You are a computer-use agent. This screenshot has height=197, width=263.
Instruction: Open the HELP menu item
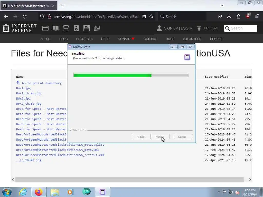click(105, 39)
